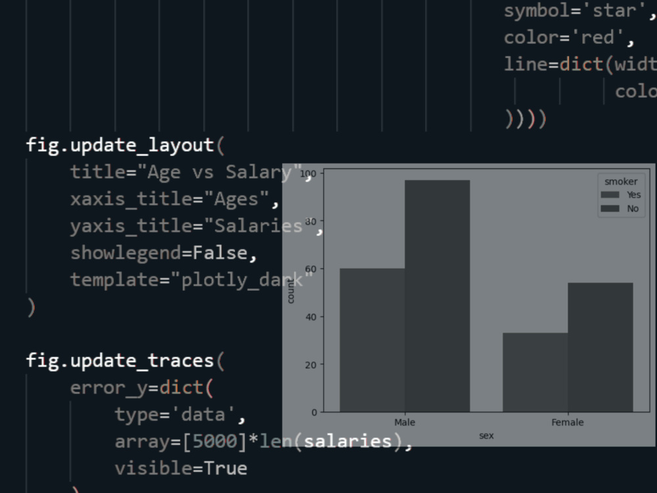Click the symbol='star' code text
Image resolution: width=657 pixels, height=493 pixels.
(580, 11)
